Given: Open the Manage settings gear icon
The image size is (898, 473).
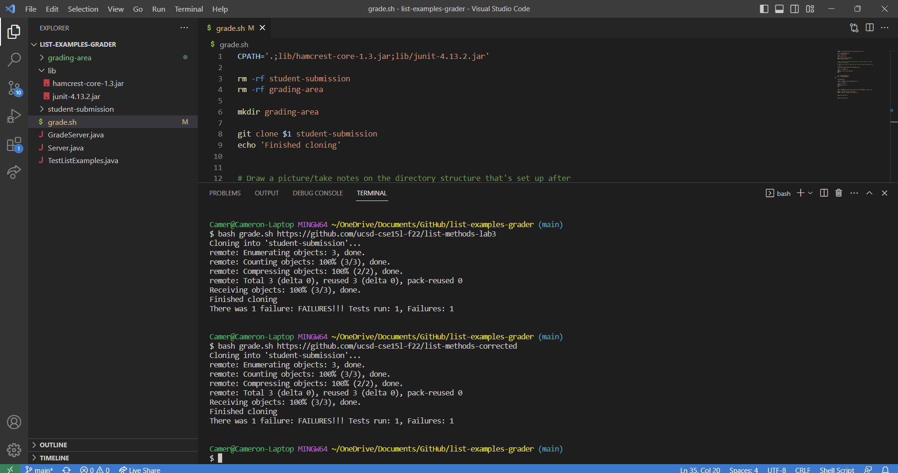Looking at the screenshot, I should click(14, 450).
